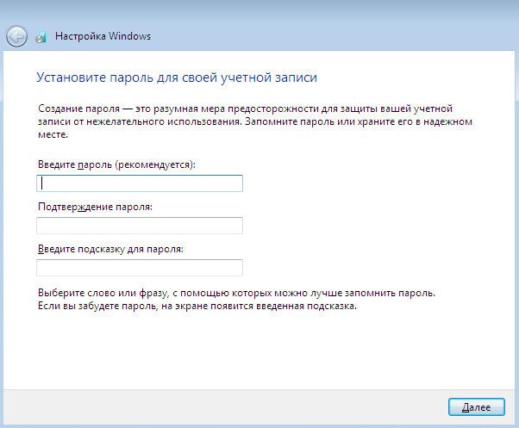
Task: Click the heading 'Установите пароль для своей учетной записи'
Action: (x=177, y=78)
